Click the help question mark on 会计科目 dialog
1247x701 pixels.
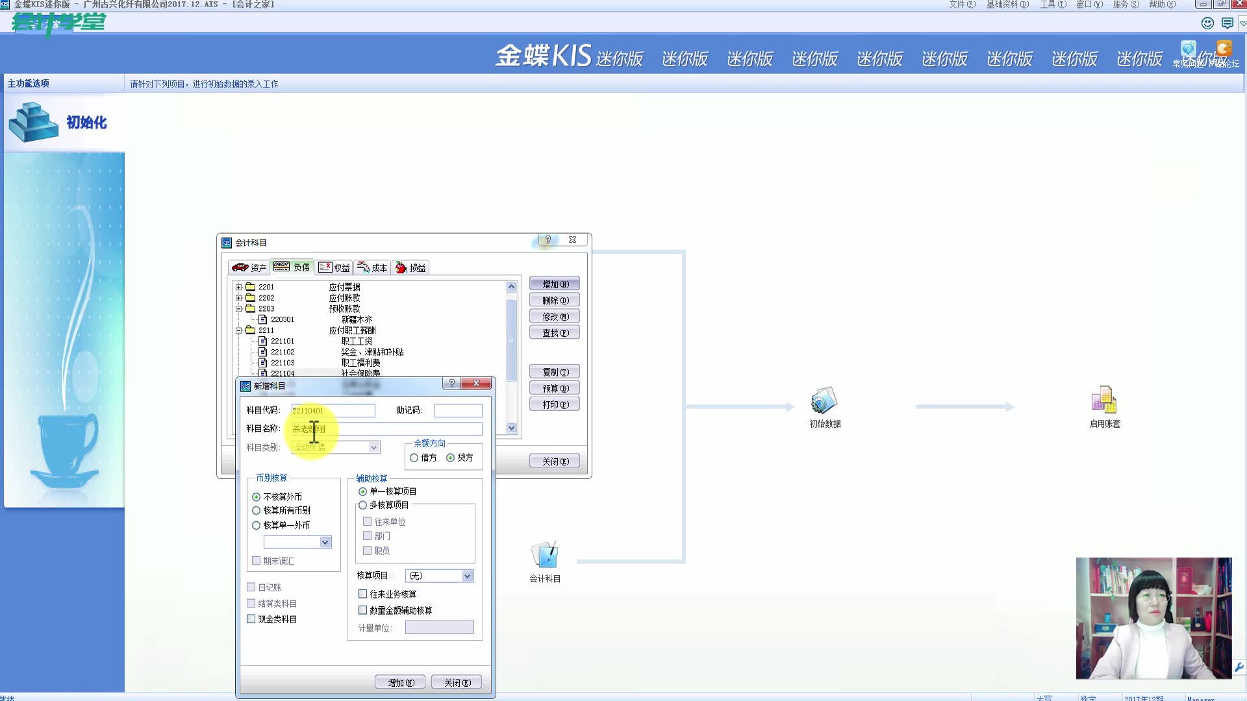548,240
